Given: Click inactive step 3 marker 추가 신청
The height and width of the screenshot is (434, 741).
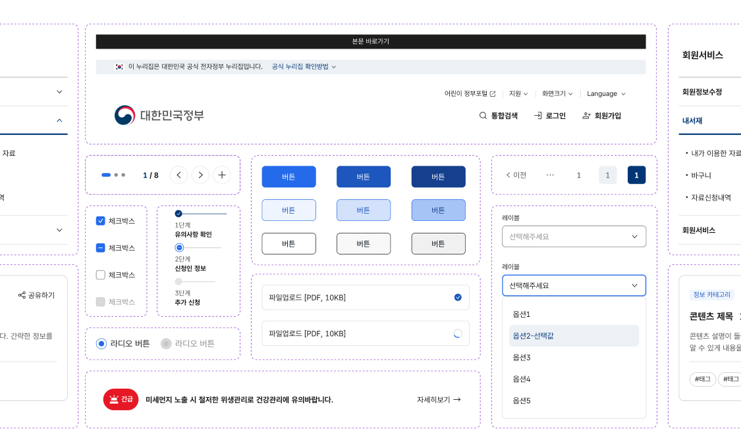Looking at the screenshot, I should (x=178, y=281).
